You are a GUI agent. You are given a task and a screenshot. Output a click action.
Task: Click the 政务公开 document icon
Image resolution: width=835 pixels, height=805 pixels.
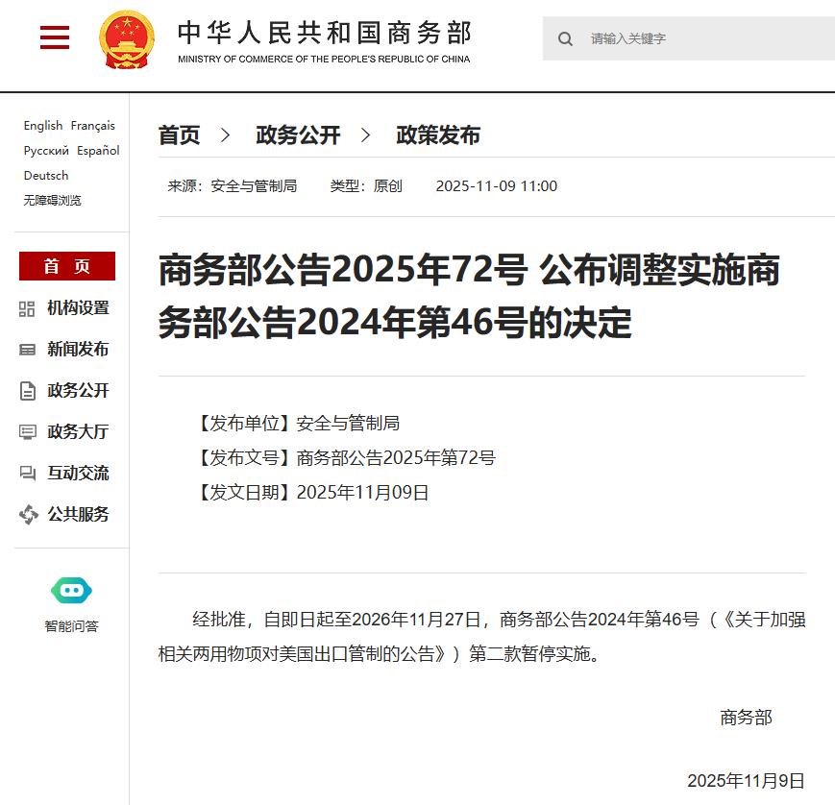tap(28, 391)
